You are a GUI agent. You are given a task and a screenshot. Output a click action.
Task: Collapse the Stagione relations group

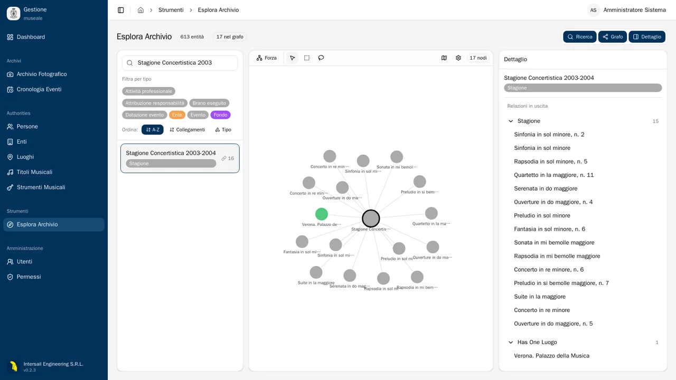point(511,121)
